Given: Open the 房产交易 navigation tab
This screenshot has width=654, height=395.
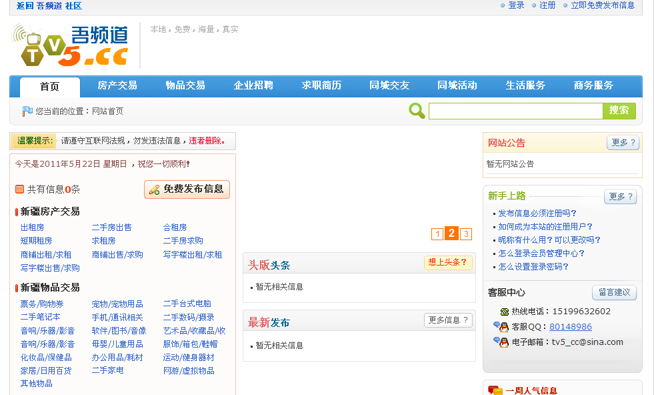Looking at the screenshot, I should [117, 85].
